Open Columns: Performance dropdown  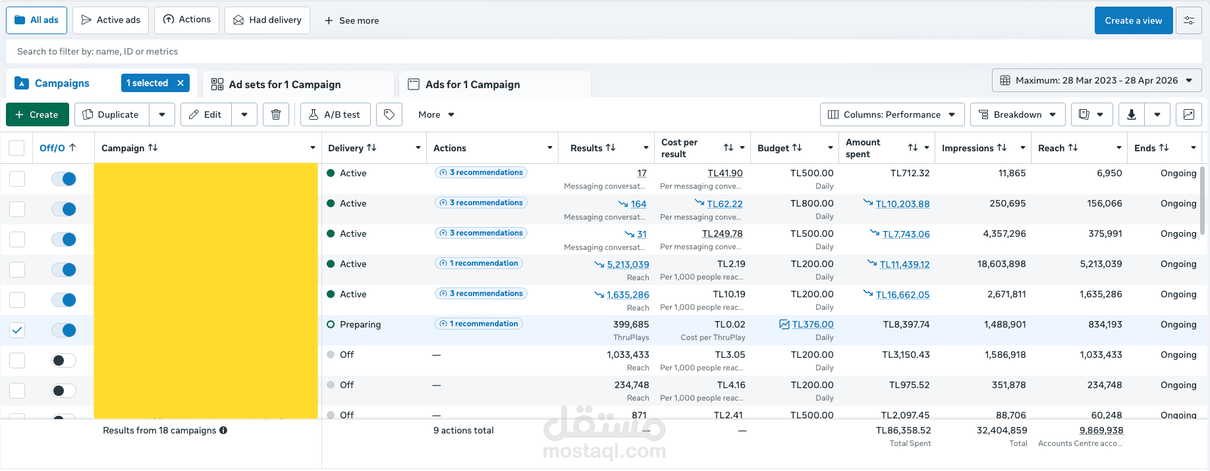[x=892, y=114]
